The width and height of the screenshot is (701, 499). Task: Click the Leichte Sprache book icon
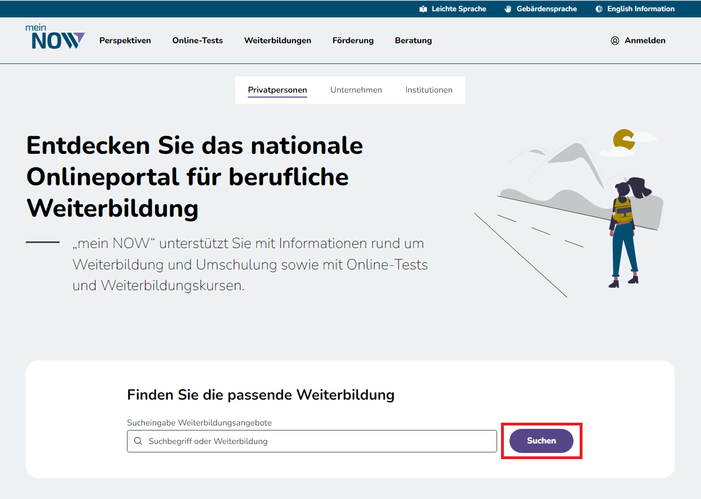click(x=423, y=9)
